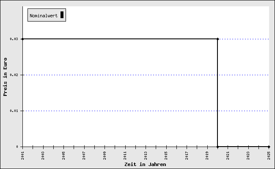Click the x-axis year label 2007
Screen dimensions: 275x169
(x=84, y=155)
